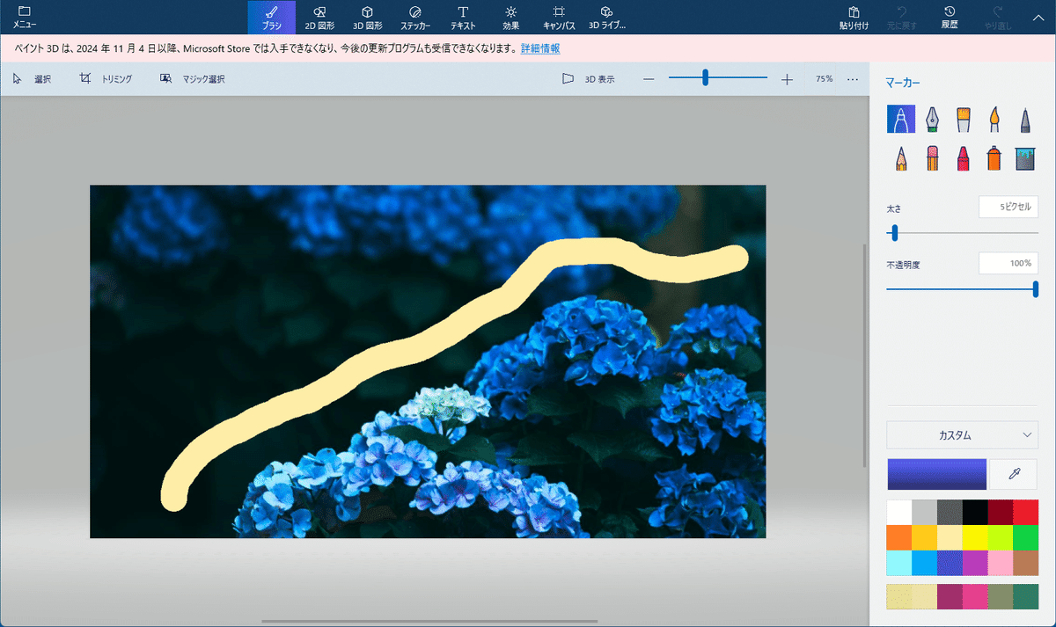Choose the black color swatch

pos(975,513)
